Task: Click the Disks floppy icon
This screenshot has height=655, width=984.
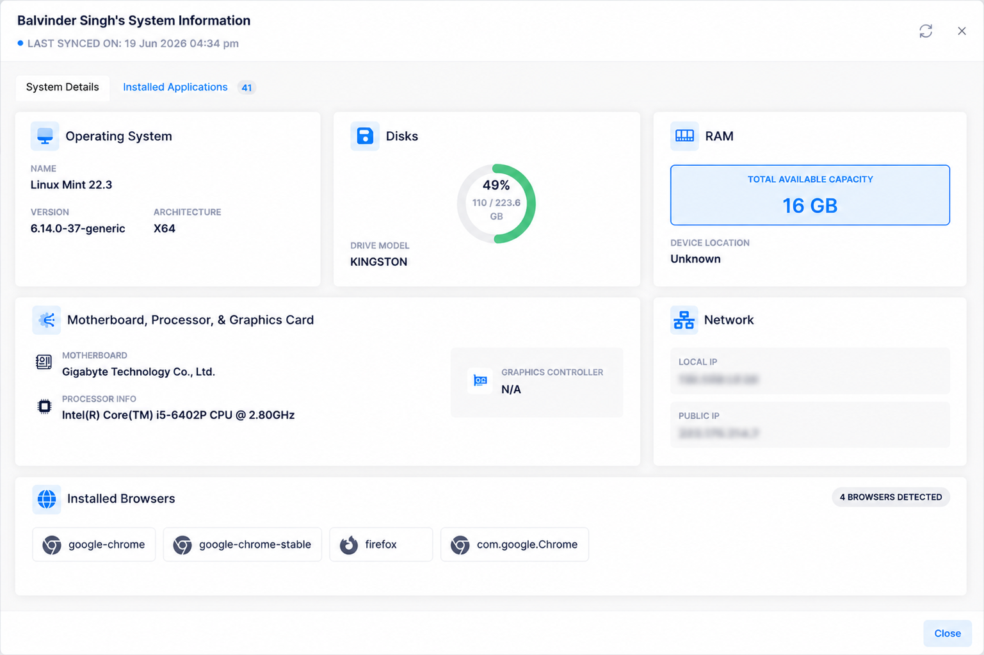Action: point(365,136)
